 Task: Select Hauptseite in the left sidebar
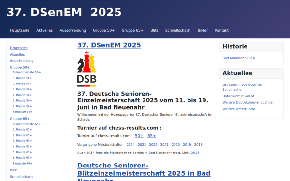18,48
